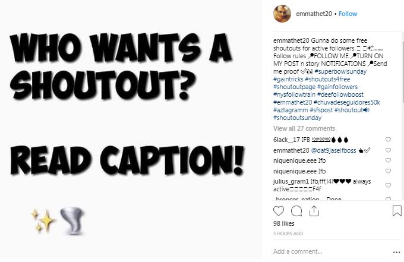Screen dimensions: 404x262
Task: Like the emmathet20 reply comment heart
Action: 388,150
